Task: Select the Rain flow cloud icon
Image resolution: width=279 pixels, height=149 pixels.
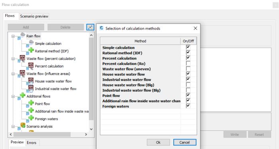Action: [23, 35]
